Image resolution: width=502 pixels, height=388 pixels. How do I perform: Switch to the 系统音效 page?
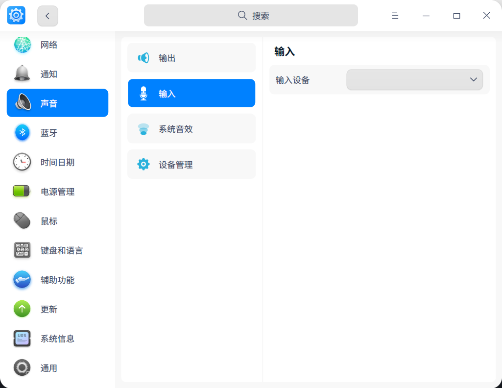[191, 129]
